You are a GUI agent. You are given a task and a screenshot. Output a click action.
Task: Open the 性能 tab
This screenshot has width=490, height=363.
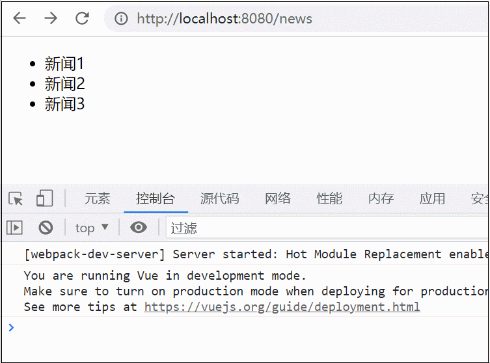[329, 198]
